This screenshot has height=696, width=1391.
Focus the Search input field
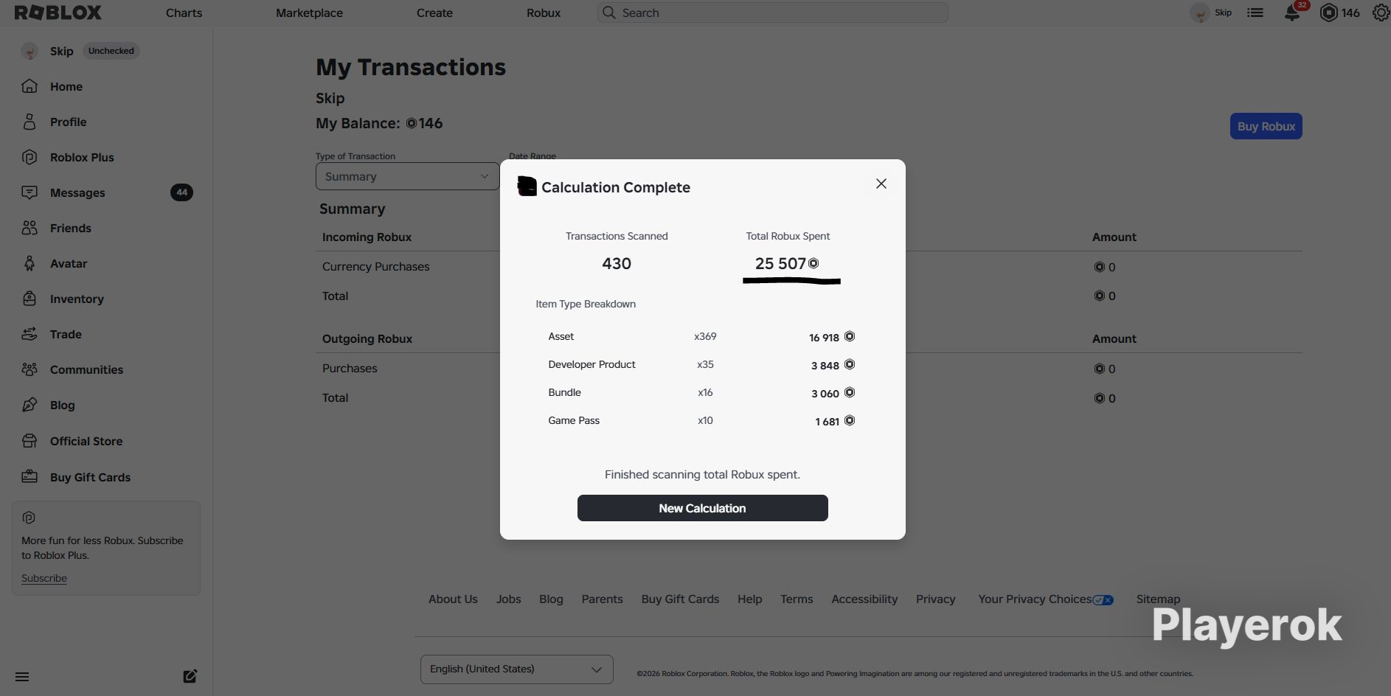(772, 13)
